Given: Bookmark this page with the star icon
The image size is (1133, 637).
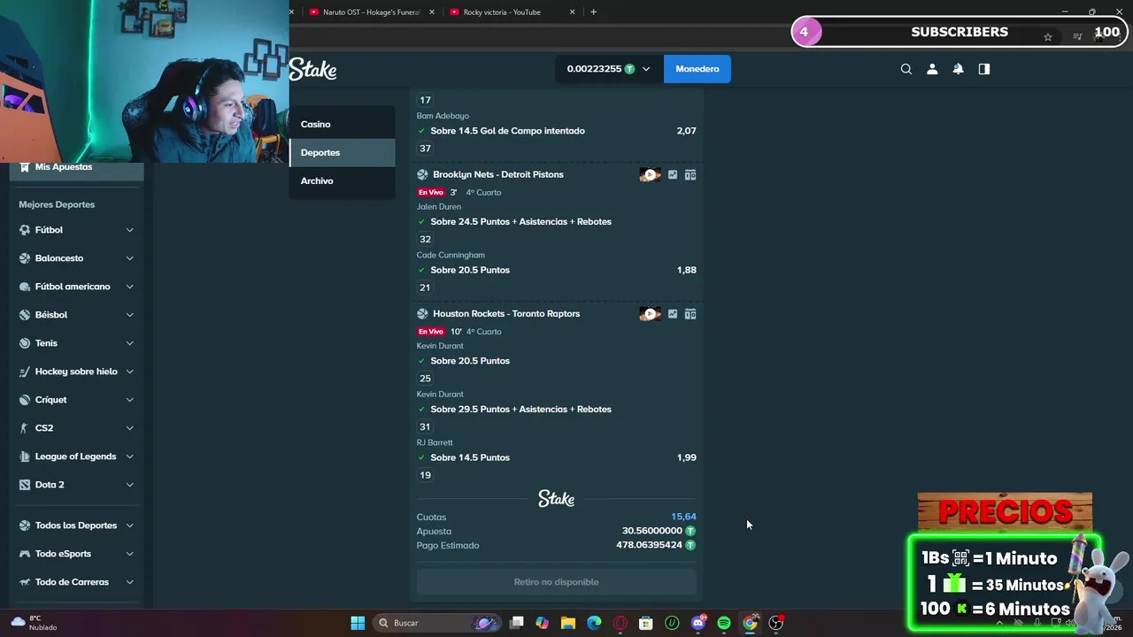Looking at the screenshot, I should click(x=1048, y=37).
